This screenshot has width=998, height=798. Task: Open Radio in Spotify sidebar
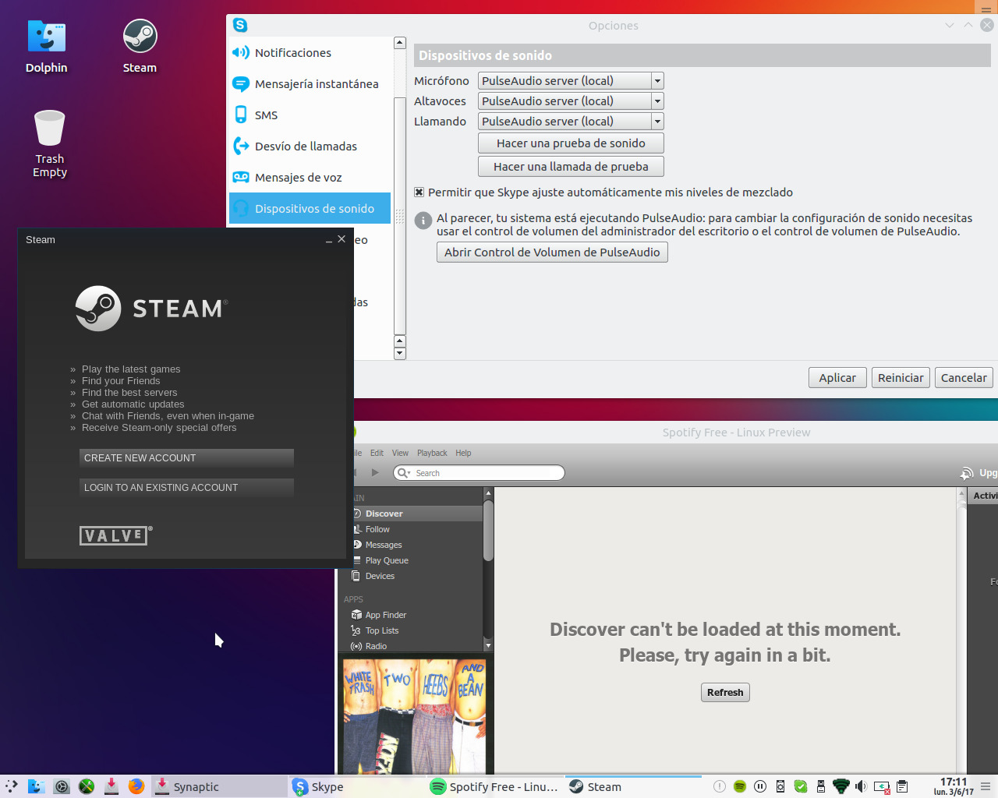411,646
